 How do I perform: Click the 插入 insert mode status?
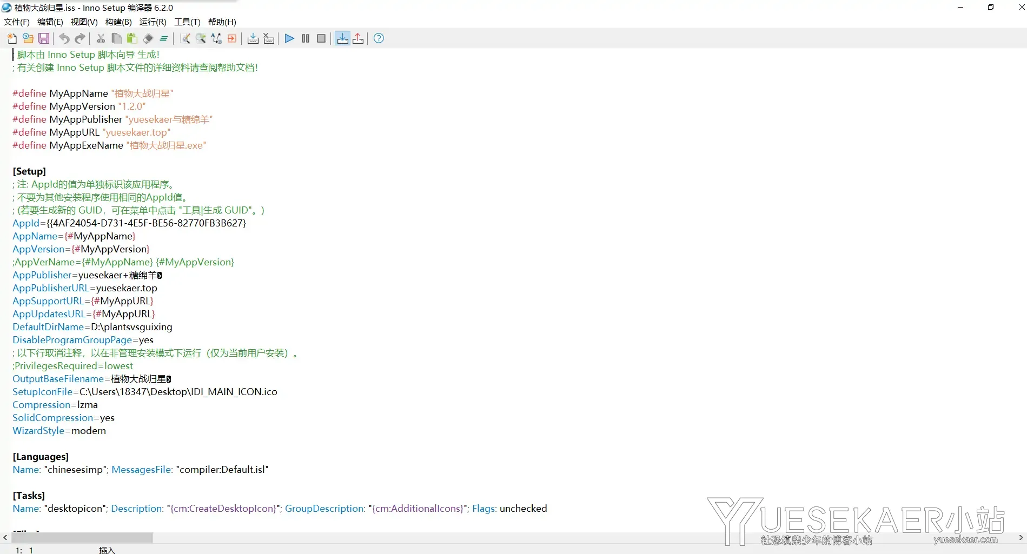pos(107,550)
